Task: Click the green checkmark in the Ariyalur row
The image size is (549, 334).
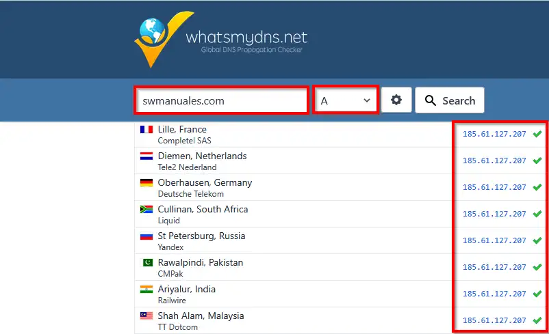Action: coord(537,294)
